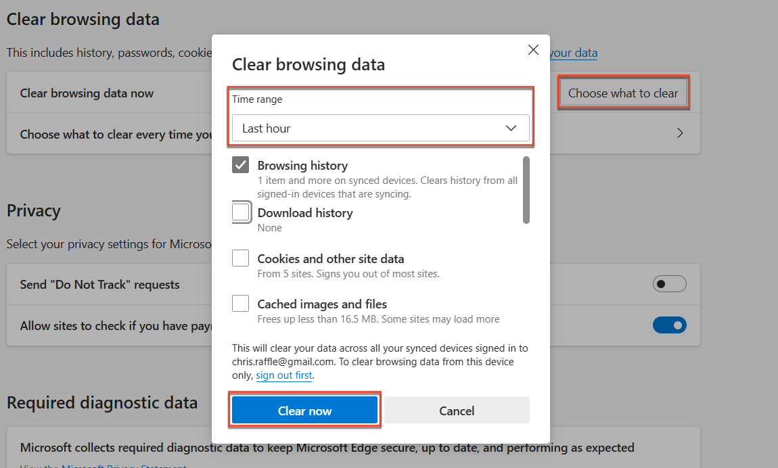Click the Choose what to clear button
778x468 pixels.
[x=622, y=93]
